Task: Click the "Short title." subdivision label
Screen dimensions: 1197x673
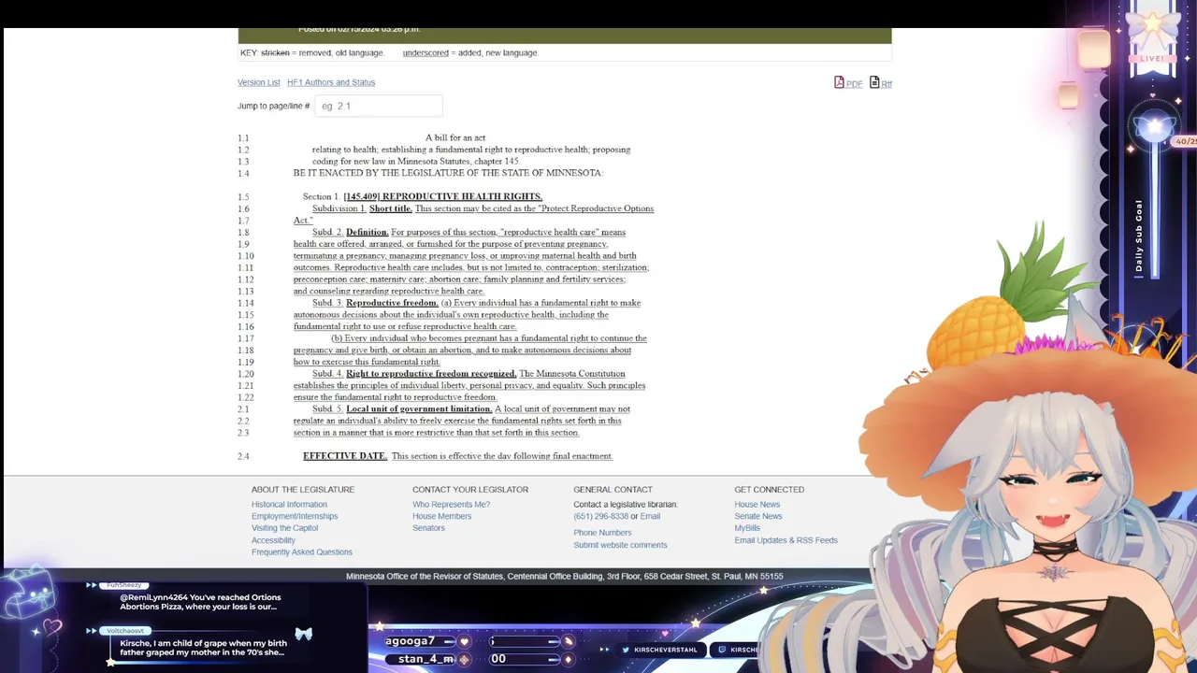Action: (x=390, y=208)
